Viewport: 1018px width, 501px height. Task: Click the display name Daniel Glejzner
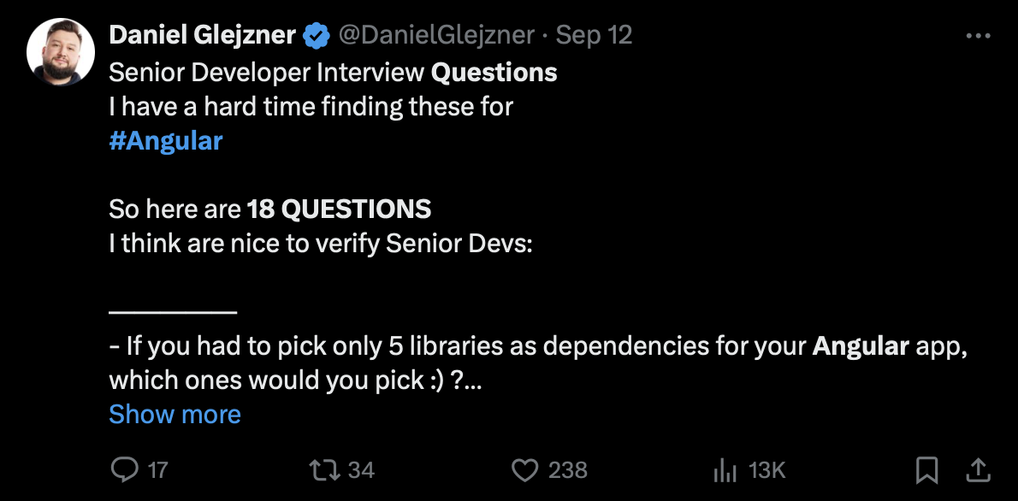[202, 36]
